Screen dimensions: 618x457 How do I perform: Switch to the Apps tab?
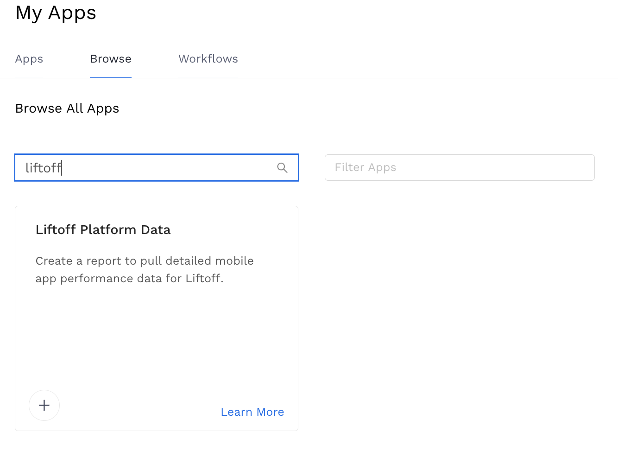[29, 59]
